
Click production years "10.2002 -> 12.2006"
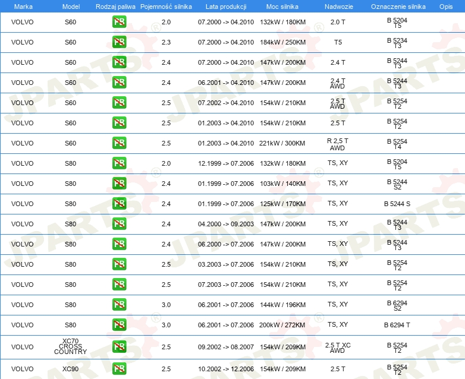pyautogui.click(x=226, y=369)
